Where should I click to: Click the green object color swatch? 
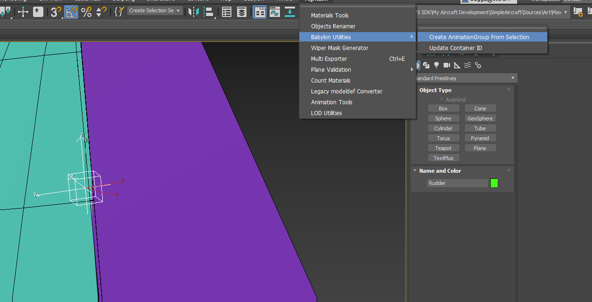(494, 183)
